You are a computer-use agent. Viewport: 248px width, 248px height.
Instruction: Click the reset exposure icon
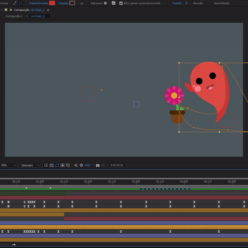click(81, 165)
